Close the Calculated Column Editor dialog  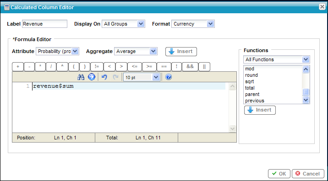pos(322,7)
